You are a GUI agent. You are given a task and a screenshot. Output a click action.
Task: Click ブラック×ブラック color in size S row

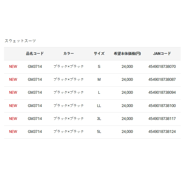(68, 67)
